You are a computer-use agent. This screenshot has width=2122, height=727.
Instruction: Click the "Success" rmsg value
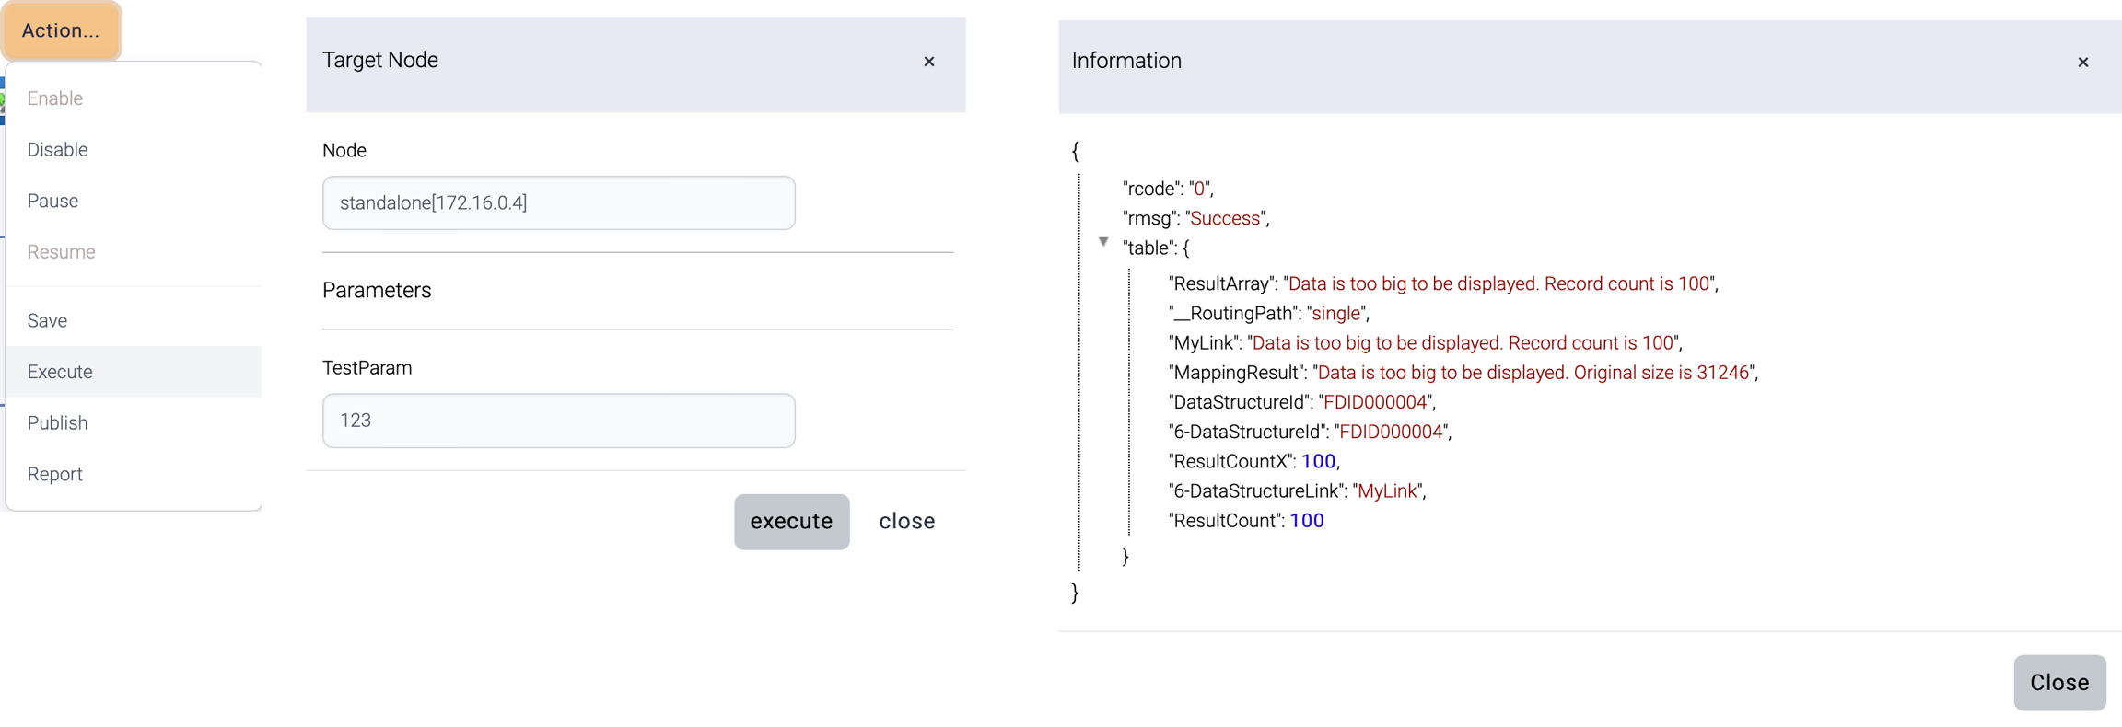pyautogui.click(x=1225, y=218)
